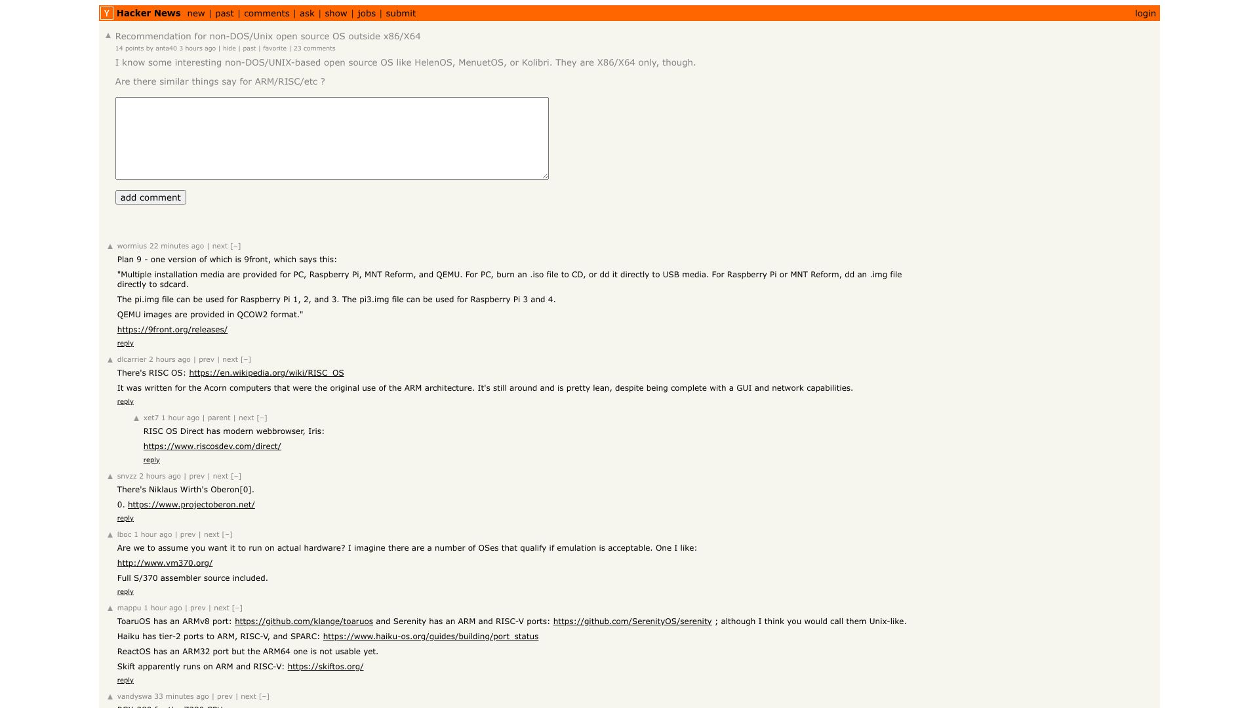The image size is (1259, 708).
Task: Open the SerenityOS github link
Action: pos(632,621)
